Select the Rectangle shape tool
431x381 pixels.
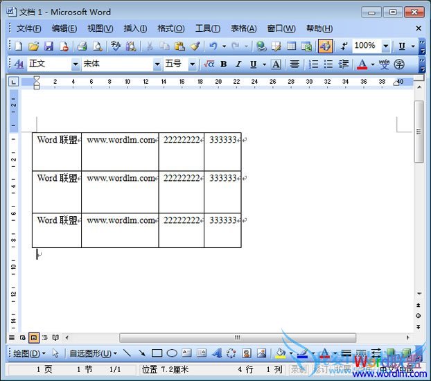tap(157, 353)
